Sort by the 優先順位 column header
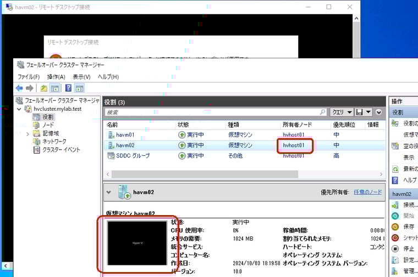The width and height of the screenshot is (418, 277). click(344, 125)
